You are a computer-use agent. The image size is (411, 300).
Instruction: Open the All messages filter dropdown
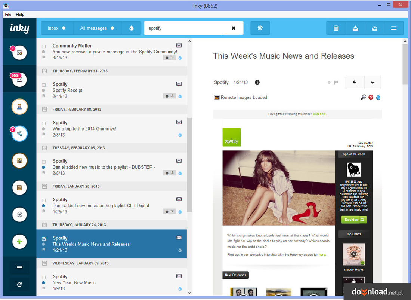97,28
